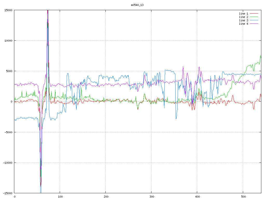The image size is (266, 200).
Task: Click the 10000 y-axis tick label
Action: tap(8, 41)
